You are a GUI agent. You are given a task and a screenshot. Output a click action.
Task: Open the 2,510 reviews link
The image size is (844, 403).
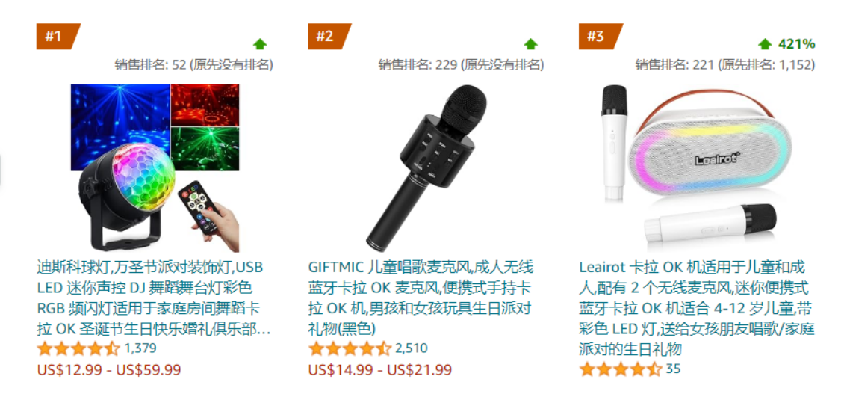(x=412, y=348)
